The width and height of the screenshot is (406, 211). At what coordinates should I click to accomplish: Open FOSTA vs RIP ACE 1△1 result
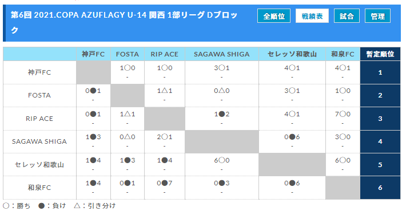coord(165,91)
